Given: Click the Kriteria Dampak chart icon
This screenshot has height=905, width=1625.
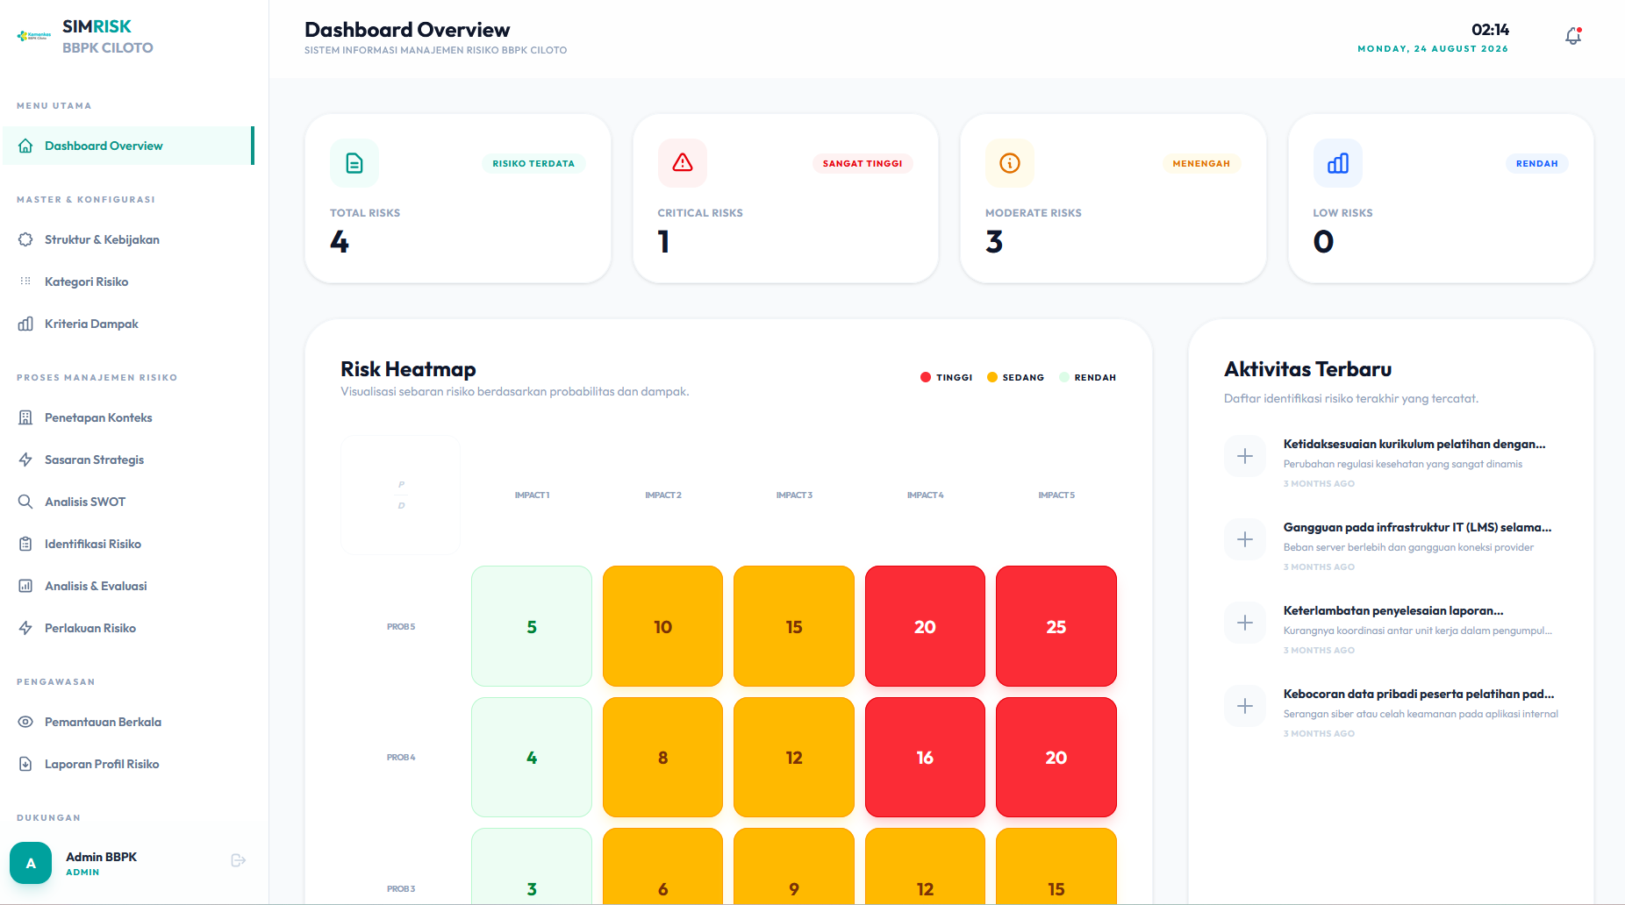Looking at the screenshot, I should [x=25, y=324].
